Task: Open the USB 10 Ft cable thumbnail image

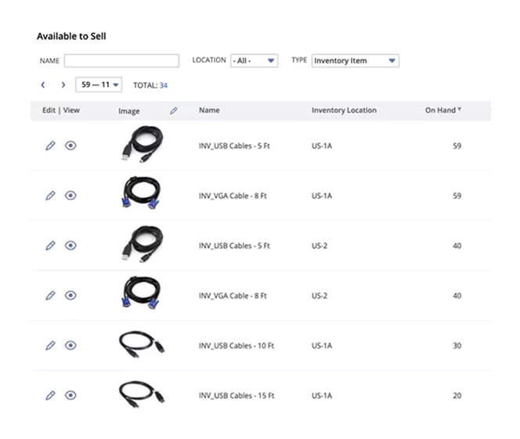Action: click(142, 344)
